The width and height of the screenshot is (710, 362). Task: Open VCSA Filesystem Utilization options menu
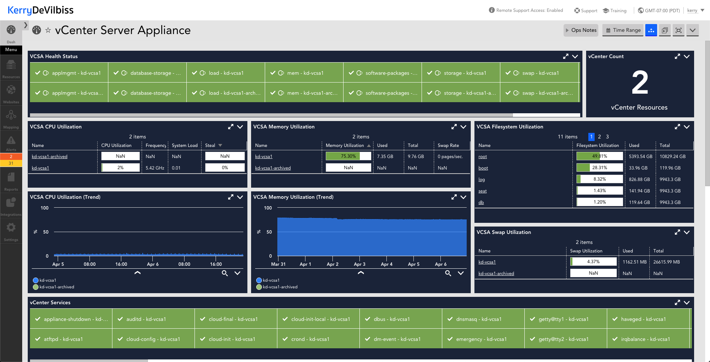tap(687, 127)
